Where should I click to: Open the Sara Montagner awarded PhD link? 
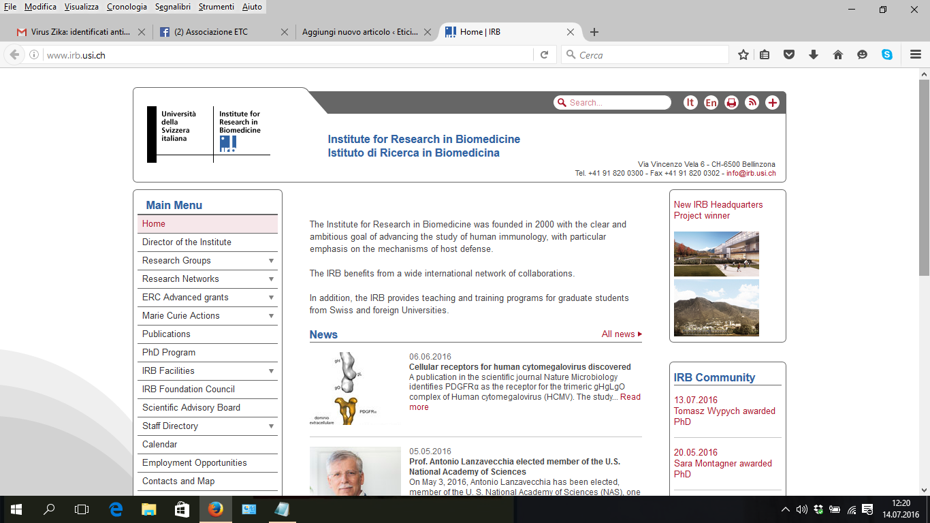(x=723, y=469)
